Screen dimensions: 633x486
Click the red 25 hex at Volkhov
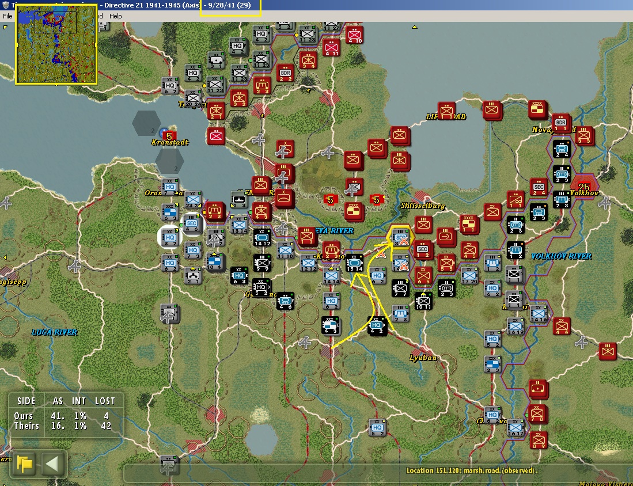583,187
